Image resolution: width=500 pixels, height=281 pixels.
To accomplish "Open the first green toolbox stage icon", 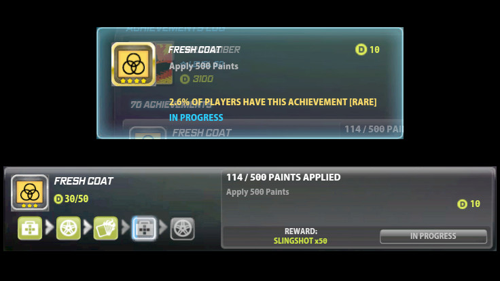I will (x=30, y=228).
